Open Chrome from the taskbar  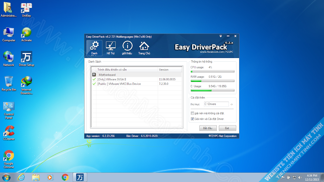point(65,177)
